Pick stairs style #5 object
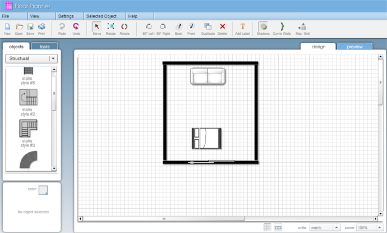 coord(28,76)
